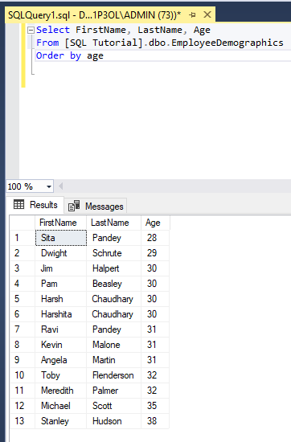Viewport: 291px width, 442px height.
Task: Select the cell 'Michael'
Action: point(60,406)
